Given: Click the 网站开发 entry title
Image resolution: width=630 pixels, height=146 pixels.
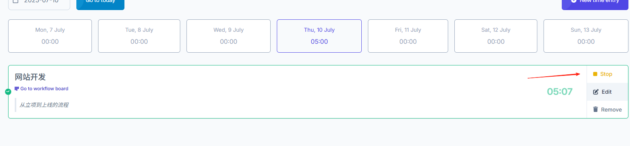Looking at the screenshot, I should pyautogui.click(x=30, y=77).
